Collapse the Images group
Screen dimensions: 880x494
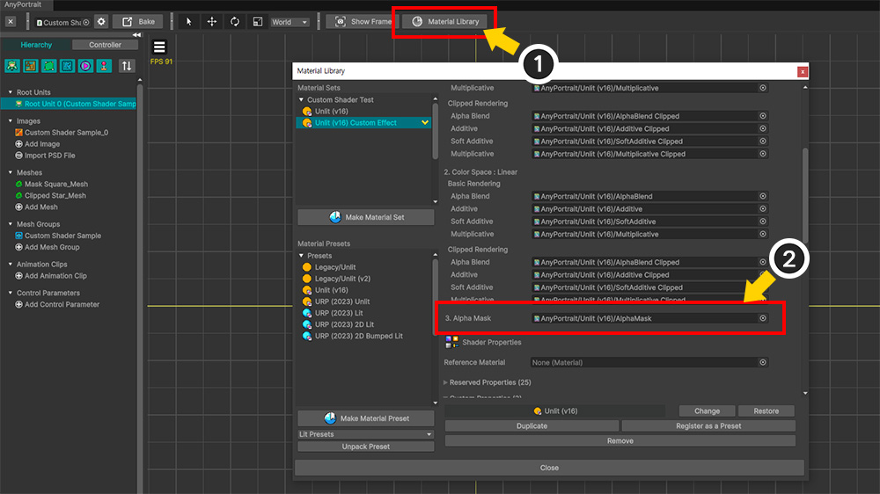click(10, 120)
